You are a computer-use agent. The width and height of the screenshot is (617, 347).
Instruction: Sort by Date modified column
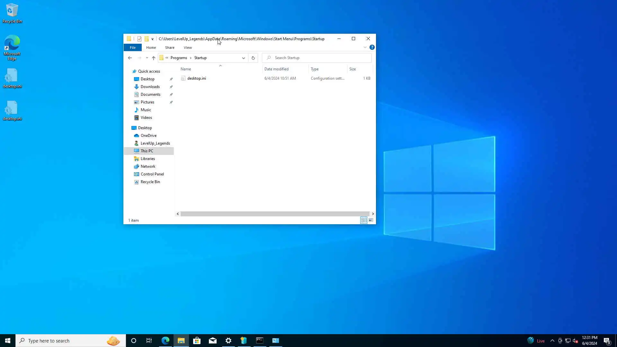pyautogui.click(x=276, y=69)
